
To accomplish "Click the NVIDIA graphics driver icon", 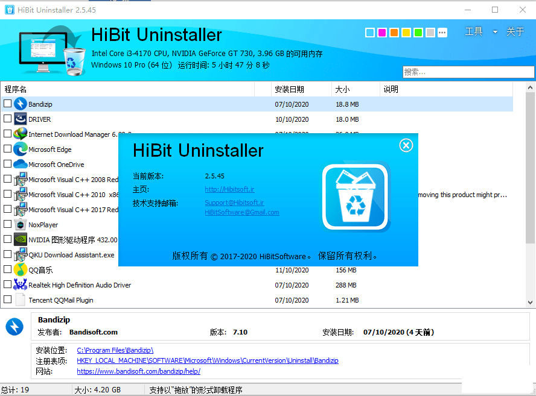I will 21,239.
